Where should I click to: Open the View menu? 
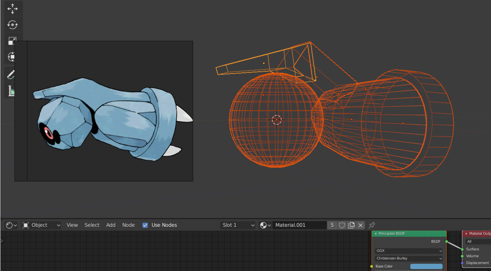tap(72, 225)
